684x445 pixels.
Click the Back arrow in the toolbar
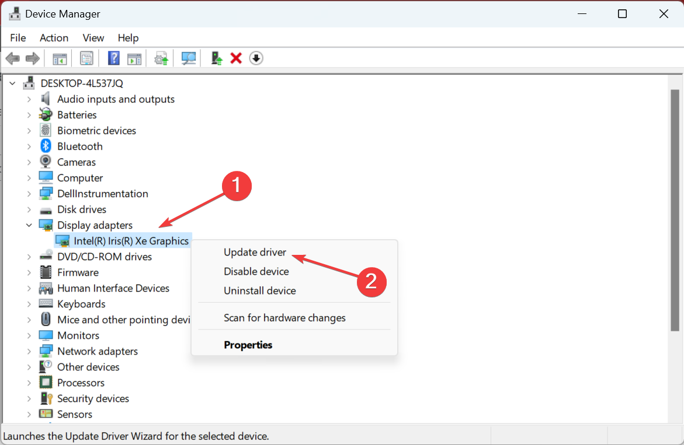[x=13, y=58]
